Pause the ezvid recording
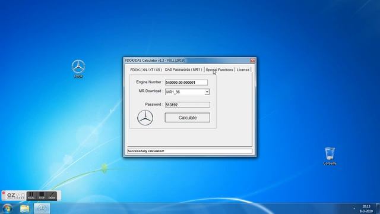Screen dimensions: 380x214 click(x=31, y=196)
